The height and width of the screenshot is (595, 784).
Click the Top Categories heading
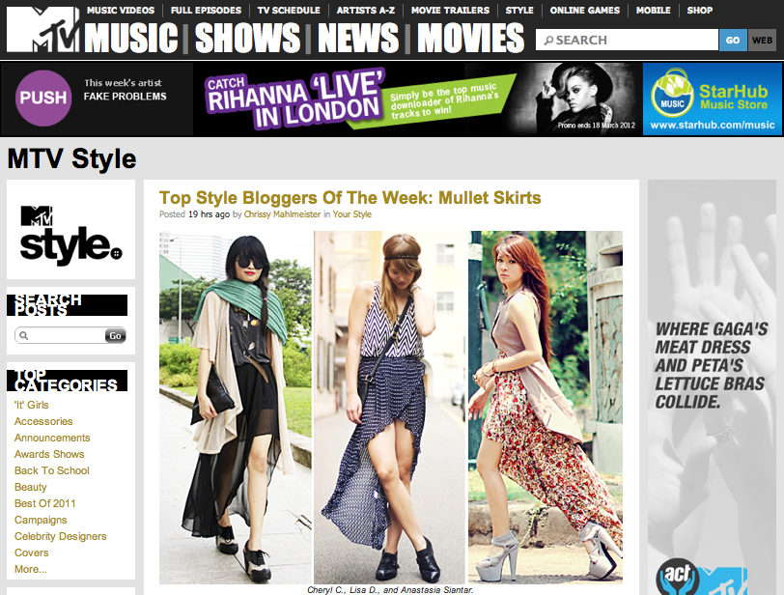coord(67,381)
